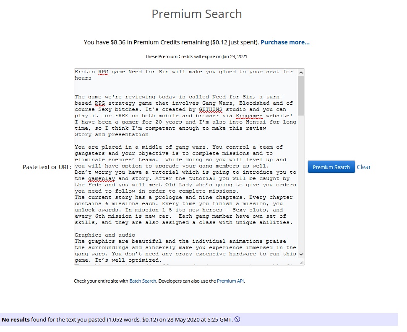Click the "Premium Search" page heading
Viewport: 407px width, 332px height.
pos(196,14)
